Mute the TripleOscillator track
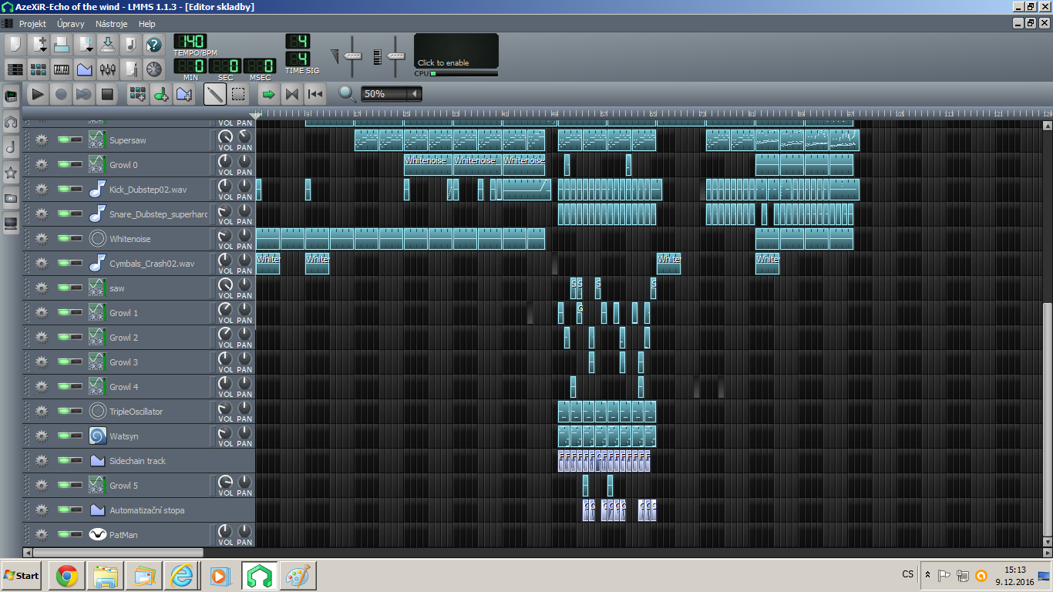1053x592 pixels. [64, 412]
